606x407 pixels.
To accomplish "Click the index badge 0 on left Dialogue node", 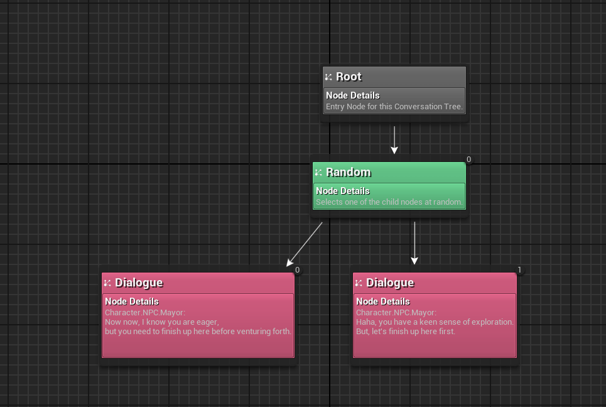I will pyautogui.click(x=297, y=270).
